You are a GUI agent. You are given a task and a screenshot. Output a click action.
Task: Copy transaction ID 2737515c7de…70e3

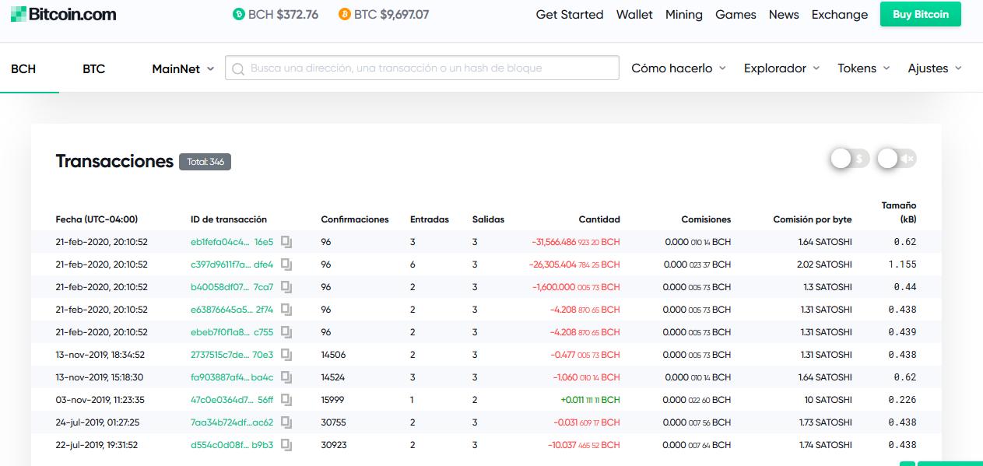pos(286,355)
